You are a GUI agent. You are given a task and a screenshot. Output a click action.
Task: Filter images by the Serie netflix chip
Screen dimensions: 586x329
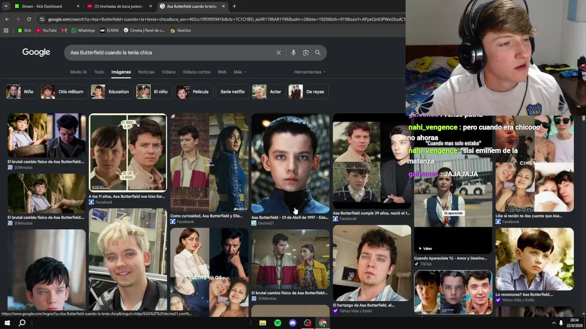(233, 92)
